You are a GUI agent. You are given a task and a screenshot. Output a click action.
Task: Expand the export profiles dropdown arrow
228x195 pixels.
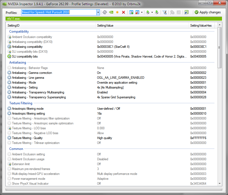pyautogui.click(x=152, y=12)
